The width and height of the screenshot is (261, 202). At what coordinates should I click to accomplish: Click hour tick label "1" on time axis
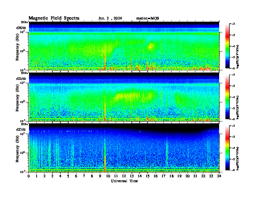(37, 176)
